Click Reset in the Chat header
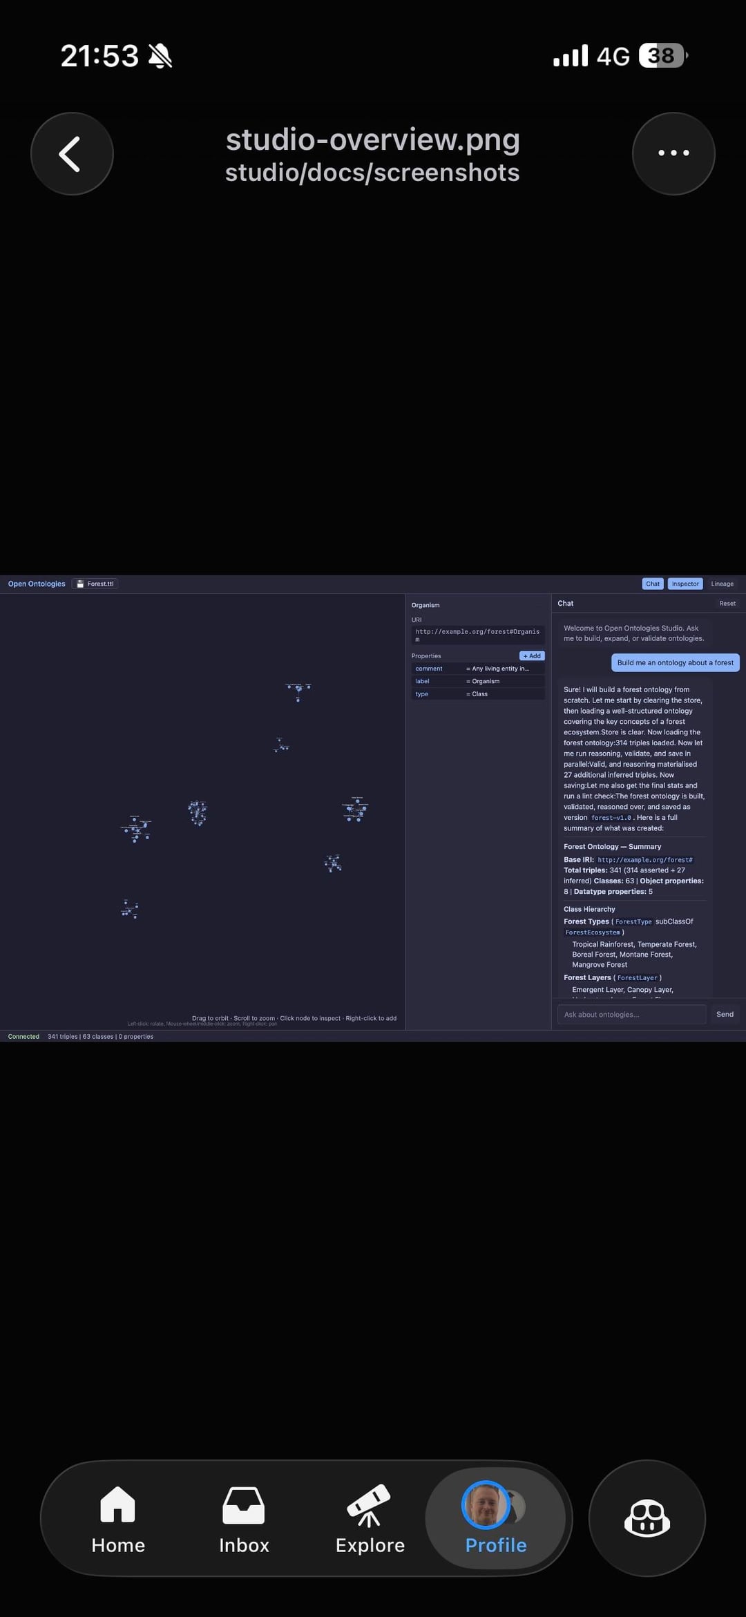This screenshot has width=746, height=1617. [x=727, y=603]
